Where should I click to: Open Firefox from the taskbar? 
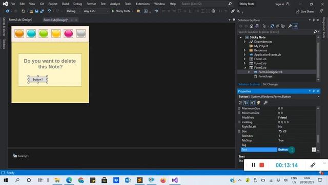point(163,180)
